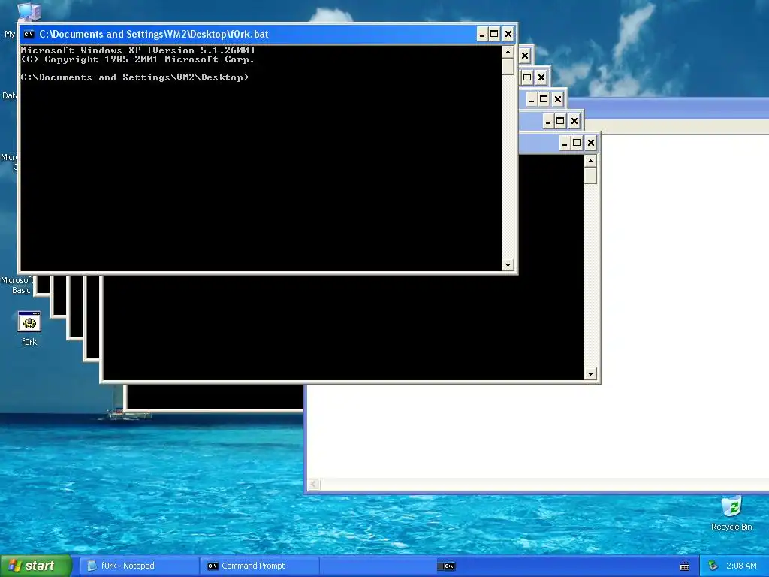Switch to Command Prompt taskbar button
Viewport: 769px width, 577px height.
(259, 566)
